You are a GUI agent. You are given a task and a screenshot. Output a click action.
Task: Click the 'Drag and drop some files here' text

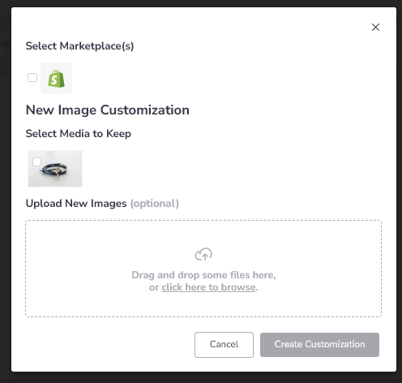tap(203, 275)
